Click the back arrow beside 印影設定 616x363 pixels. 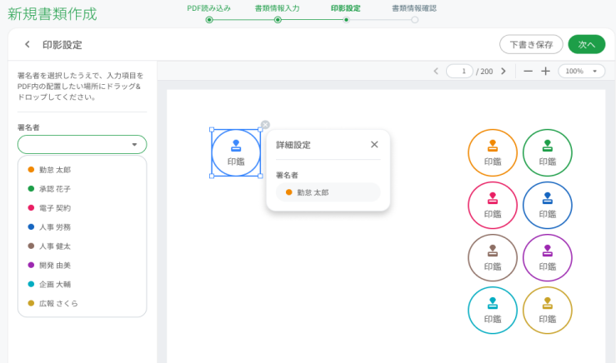click(28, 44)
